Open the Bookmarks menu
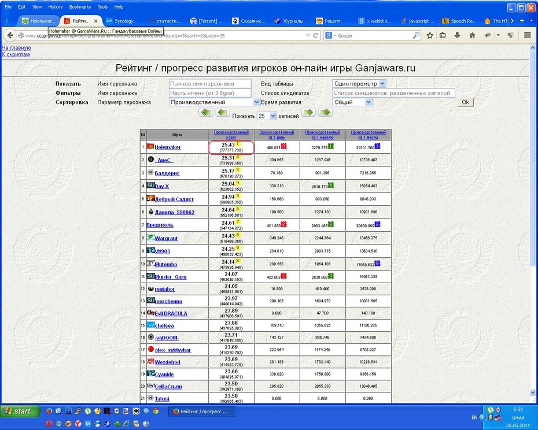The height and width of the screenshot is (430, 538). [80, 7]
